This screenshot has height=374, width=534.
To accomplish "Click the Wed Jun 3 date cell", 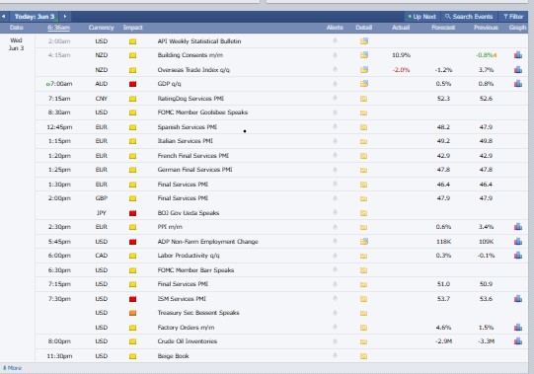I will point(17,44).
